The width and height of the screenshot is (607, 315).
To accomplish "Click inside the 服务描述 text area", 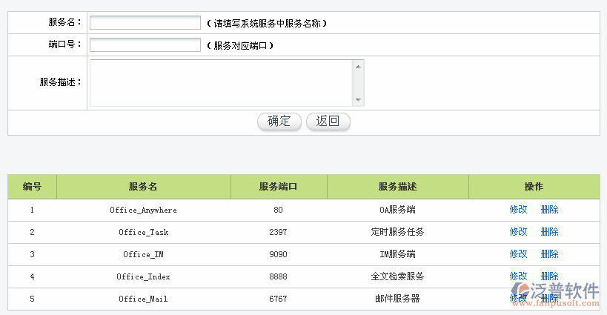I will pos(221,83).
